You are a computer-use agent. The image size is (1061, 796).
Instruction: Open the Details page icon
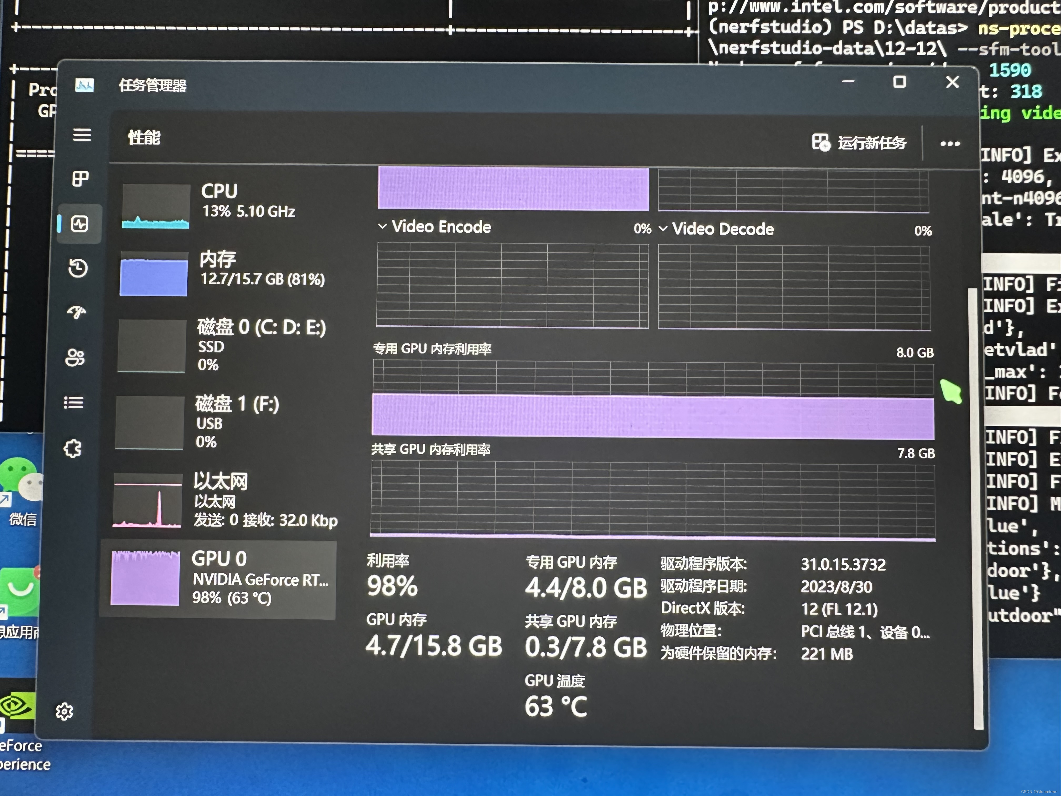74,402
